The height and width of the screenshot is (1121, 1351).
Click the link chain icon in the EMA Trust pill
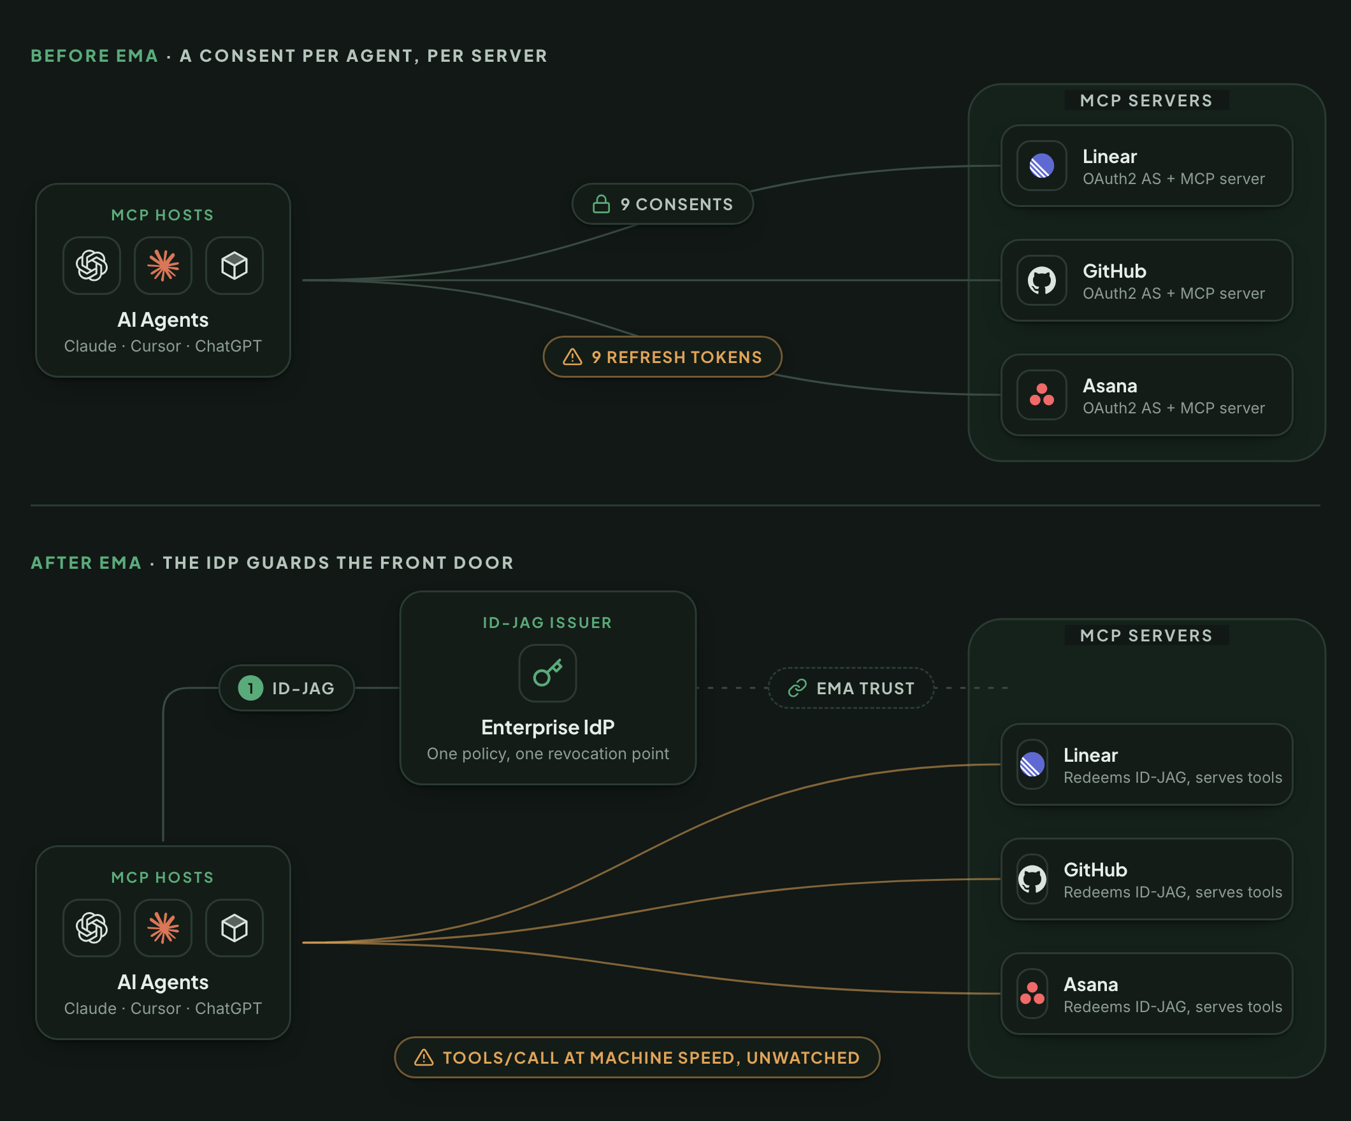click(797, 688)
